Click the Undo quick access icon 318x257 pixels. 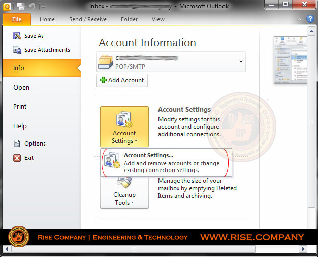(x=32, y=6)
